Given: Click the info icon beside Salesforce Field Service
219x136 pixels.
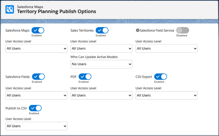Looking at the screenshot, I should [x=137, y=30].
